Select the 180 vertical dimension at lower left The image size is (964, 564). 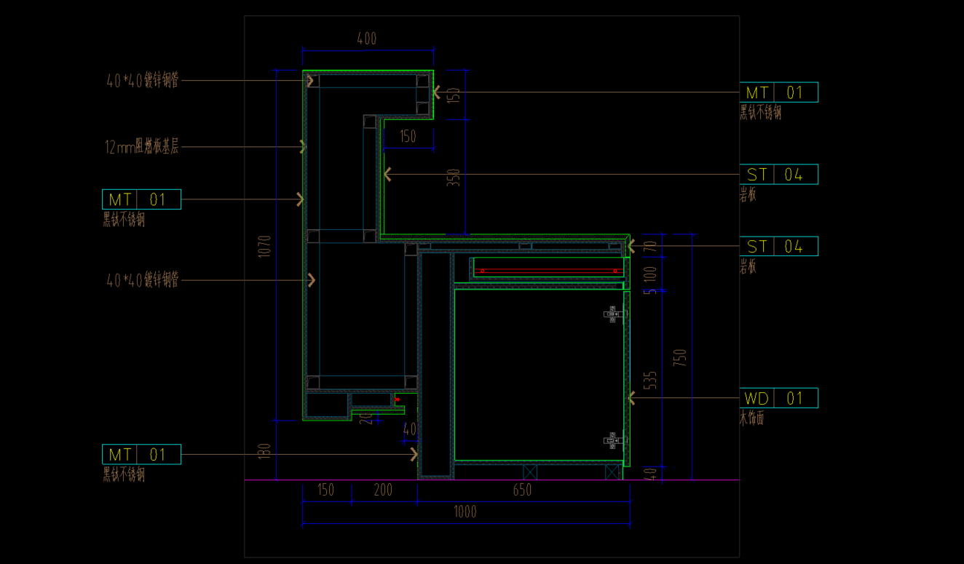pyautogui.click(x=264, y=451)
